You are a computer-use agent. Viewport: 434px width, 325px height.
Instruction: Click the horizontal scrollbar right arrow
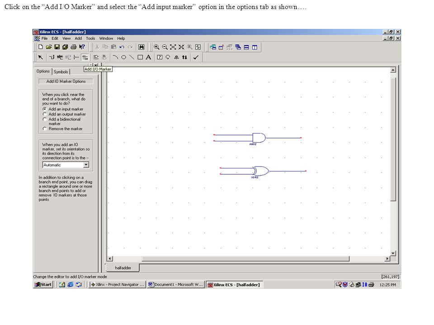tap(387, 259)
